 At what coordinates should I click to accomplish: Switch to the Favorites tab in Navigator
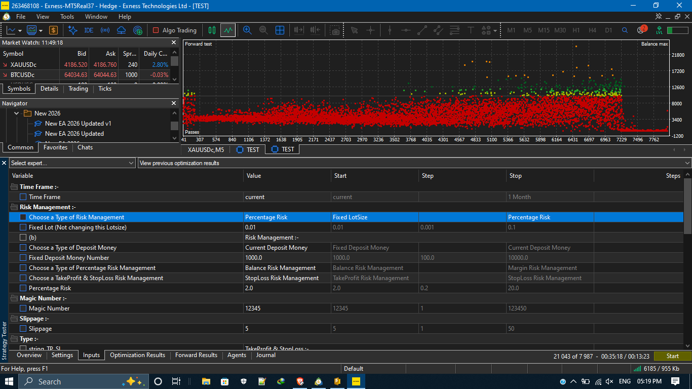[x=56, y=147]
